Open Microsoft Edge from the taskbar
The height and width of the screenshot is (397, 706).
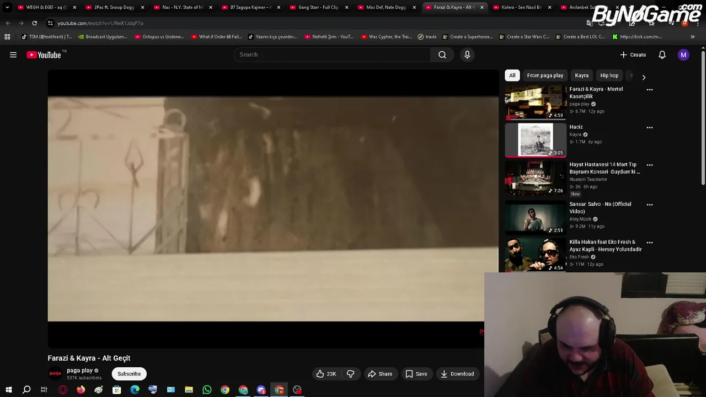click(x=135, y=390)
